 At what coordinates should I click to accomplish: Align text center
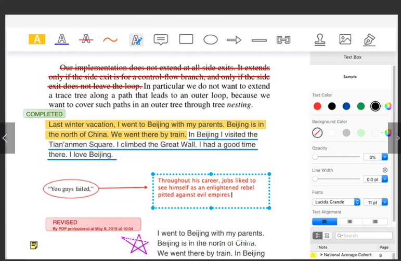350,222
